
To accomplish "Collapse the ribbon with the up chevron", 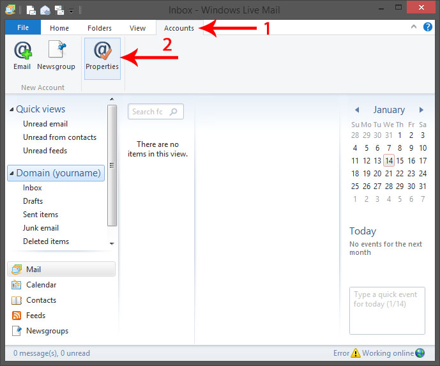I will coord(413,27).
